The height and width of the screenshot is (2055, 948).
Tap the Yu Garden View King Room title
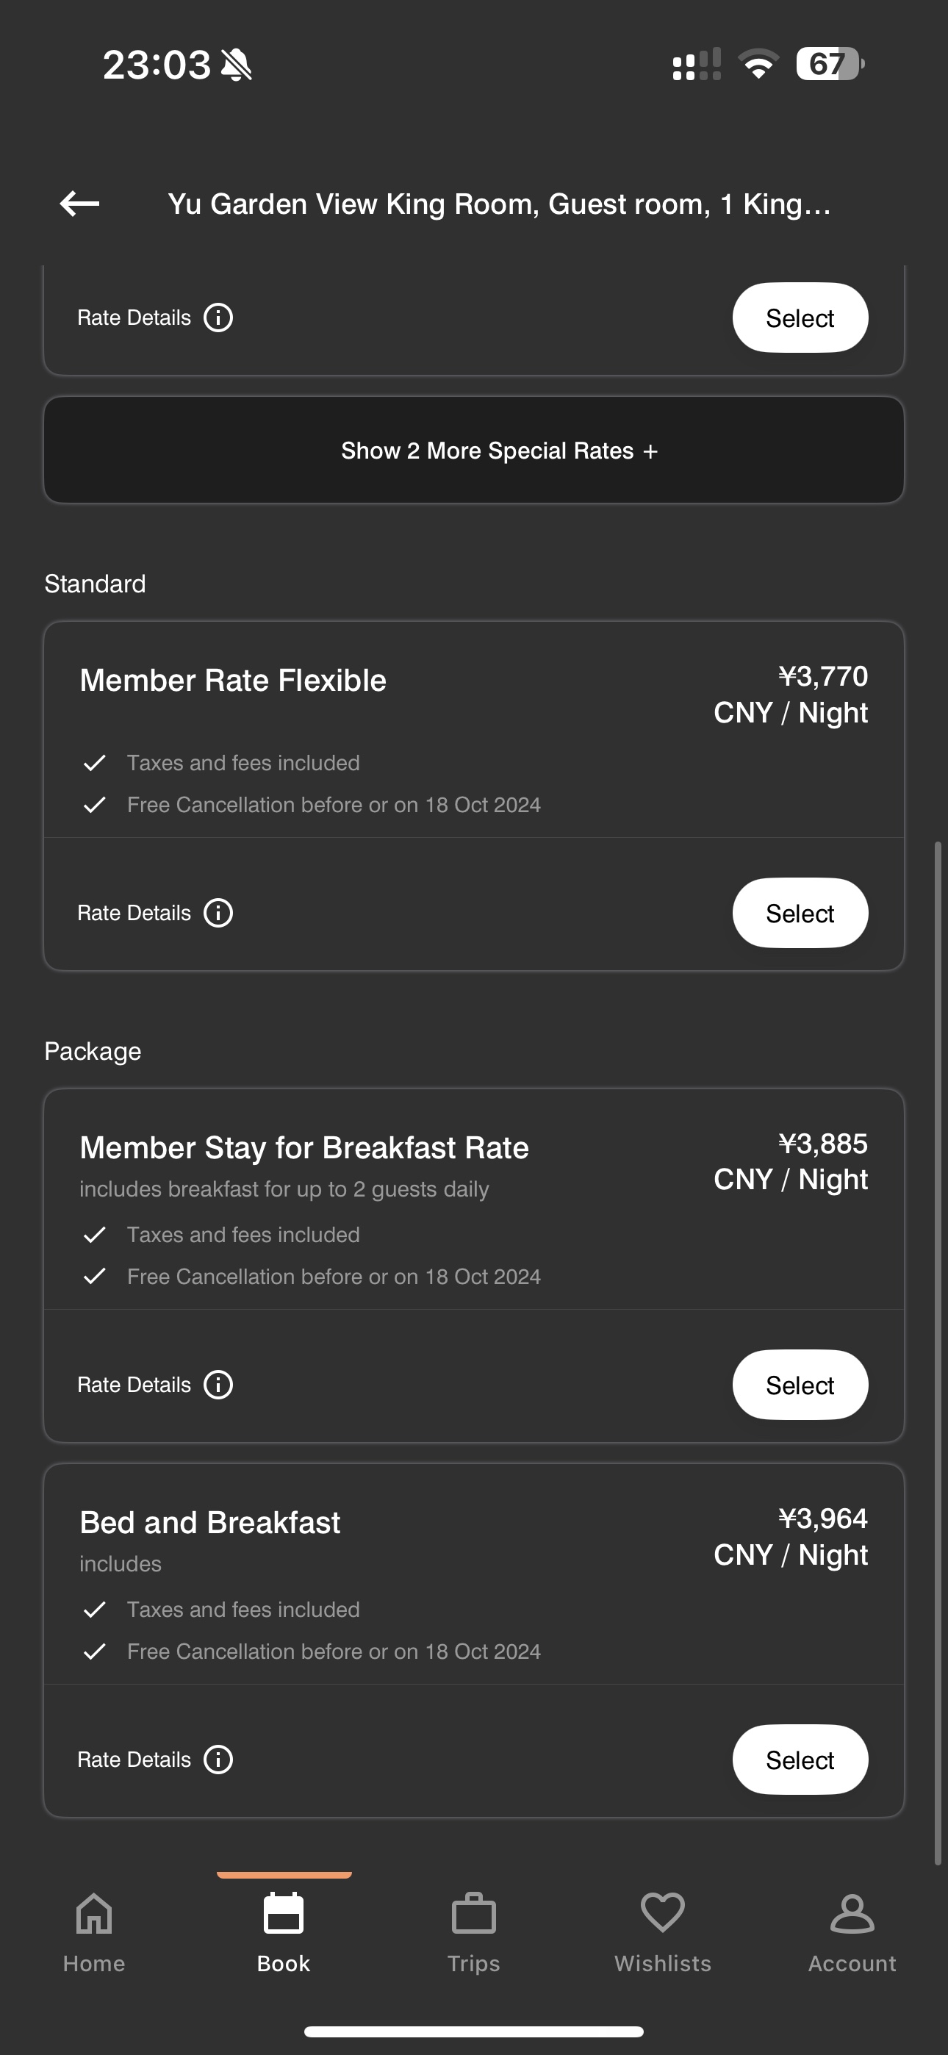coord(500,204)
